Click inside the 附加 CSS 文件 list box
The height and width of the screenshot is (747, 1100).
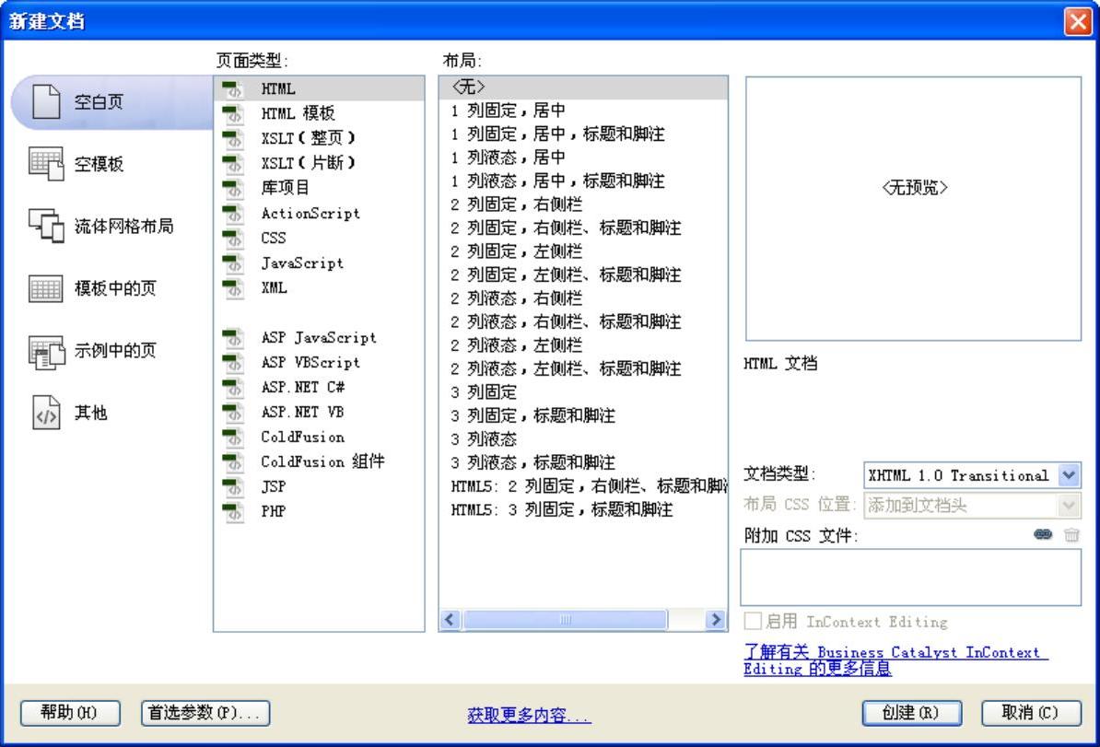pos(910,578)
